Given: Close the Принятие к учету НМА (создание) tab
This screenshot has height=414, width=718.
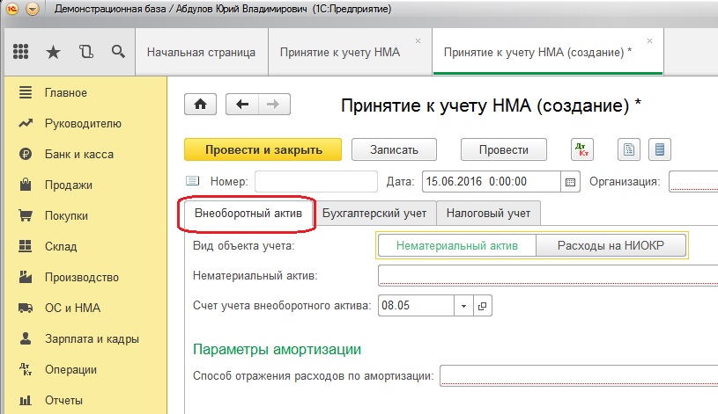Looking at the screenshot, I should point(649,40).
